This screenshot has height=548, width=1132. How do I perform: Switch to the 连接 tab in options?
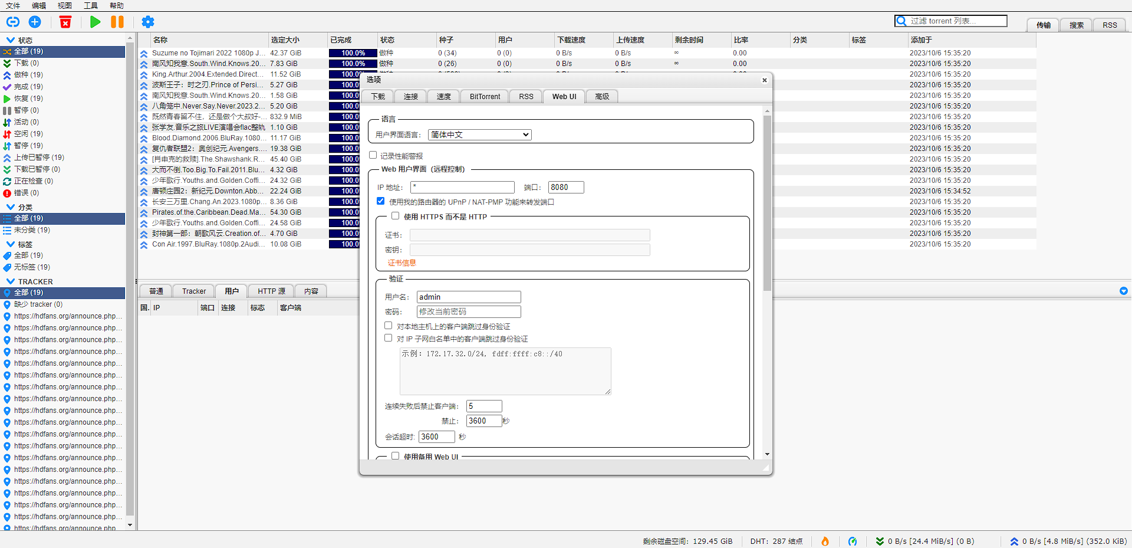point(411,97)
